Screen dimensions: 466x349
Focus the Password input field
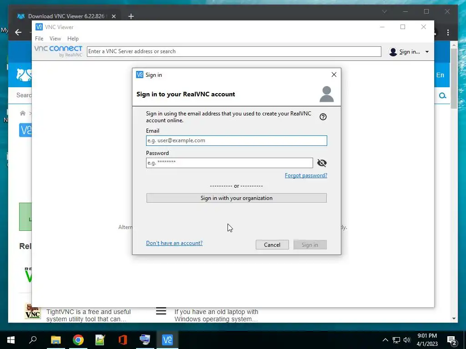pos(229,163)
